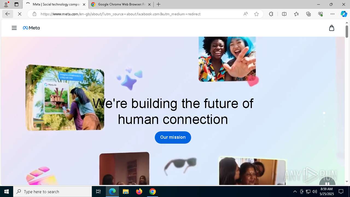Open the Read aloud icon
Image resolution: width=350 pixels, height=197 pixels.
pyautogui.click(x=246, y=14)
